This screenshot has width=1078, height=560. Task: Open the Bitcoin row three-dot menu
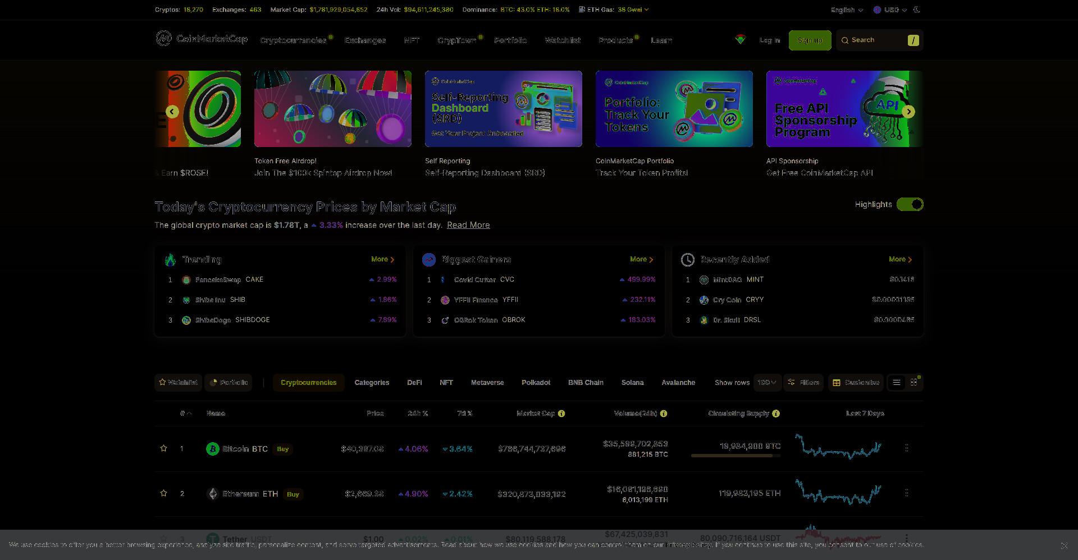tap(907, 448)
